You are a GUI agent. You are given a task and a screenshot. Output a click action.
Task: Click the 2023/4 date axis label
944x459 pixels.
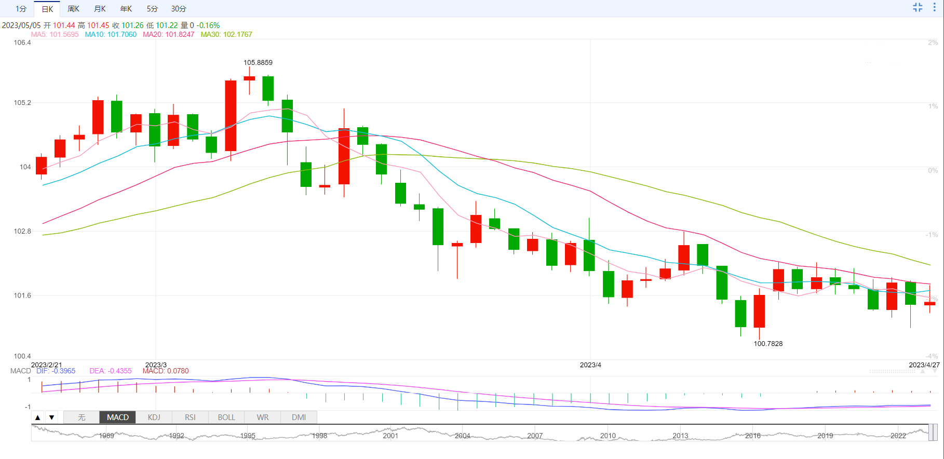point(590,365)
